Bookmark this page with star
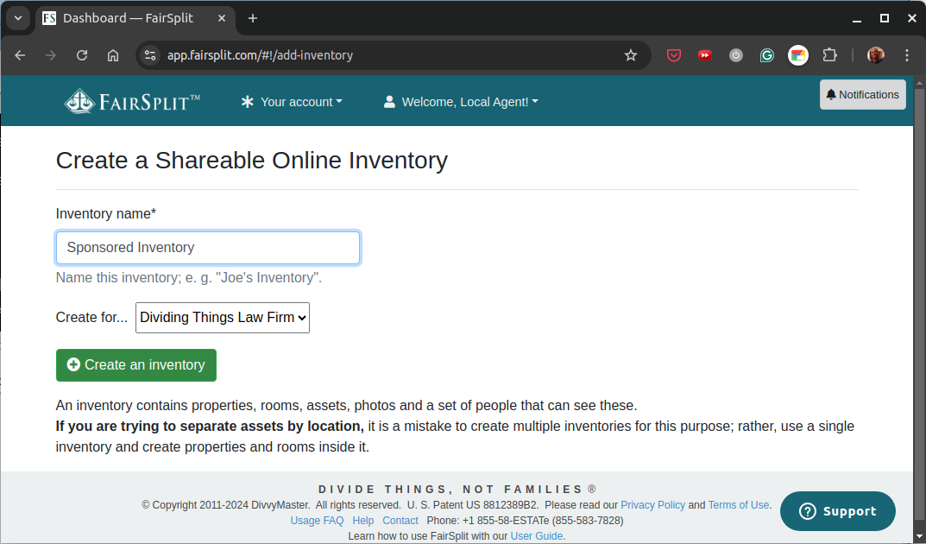The height and width of the screenshot is (544, 926). [631, 55]
